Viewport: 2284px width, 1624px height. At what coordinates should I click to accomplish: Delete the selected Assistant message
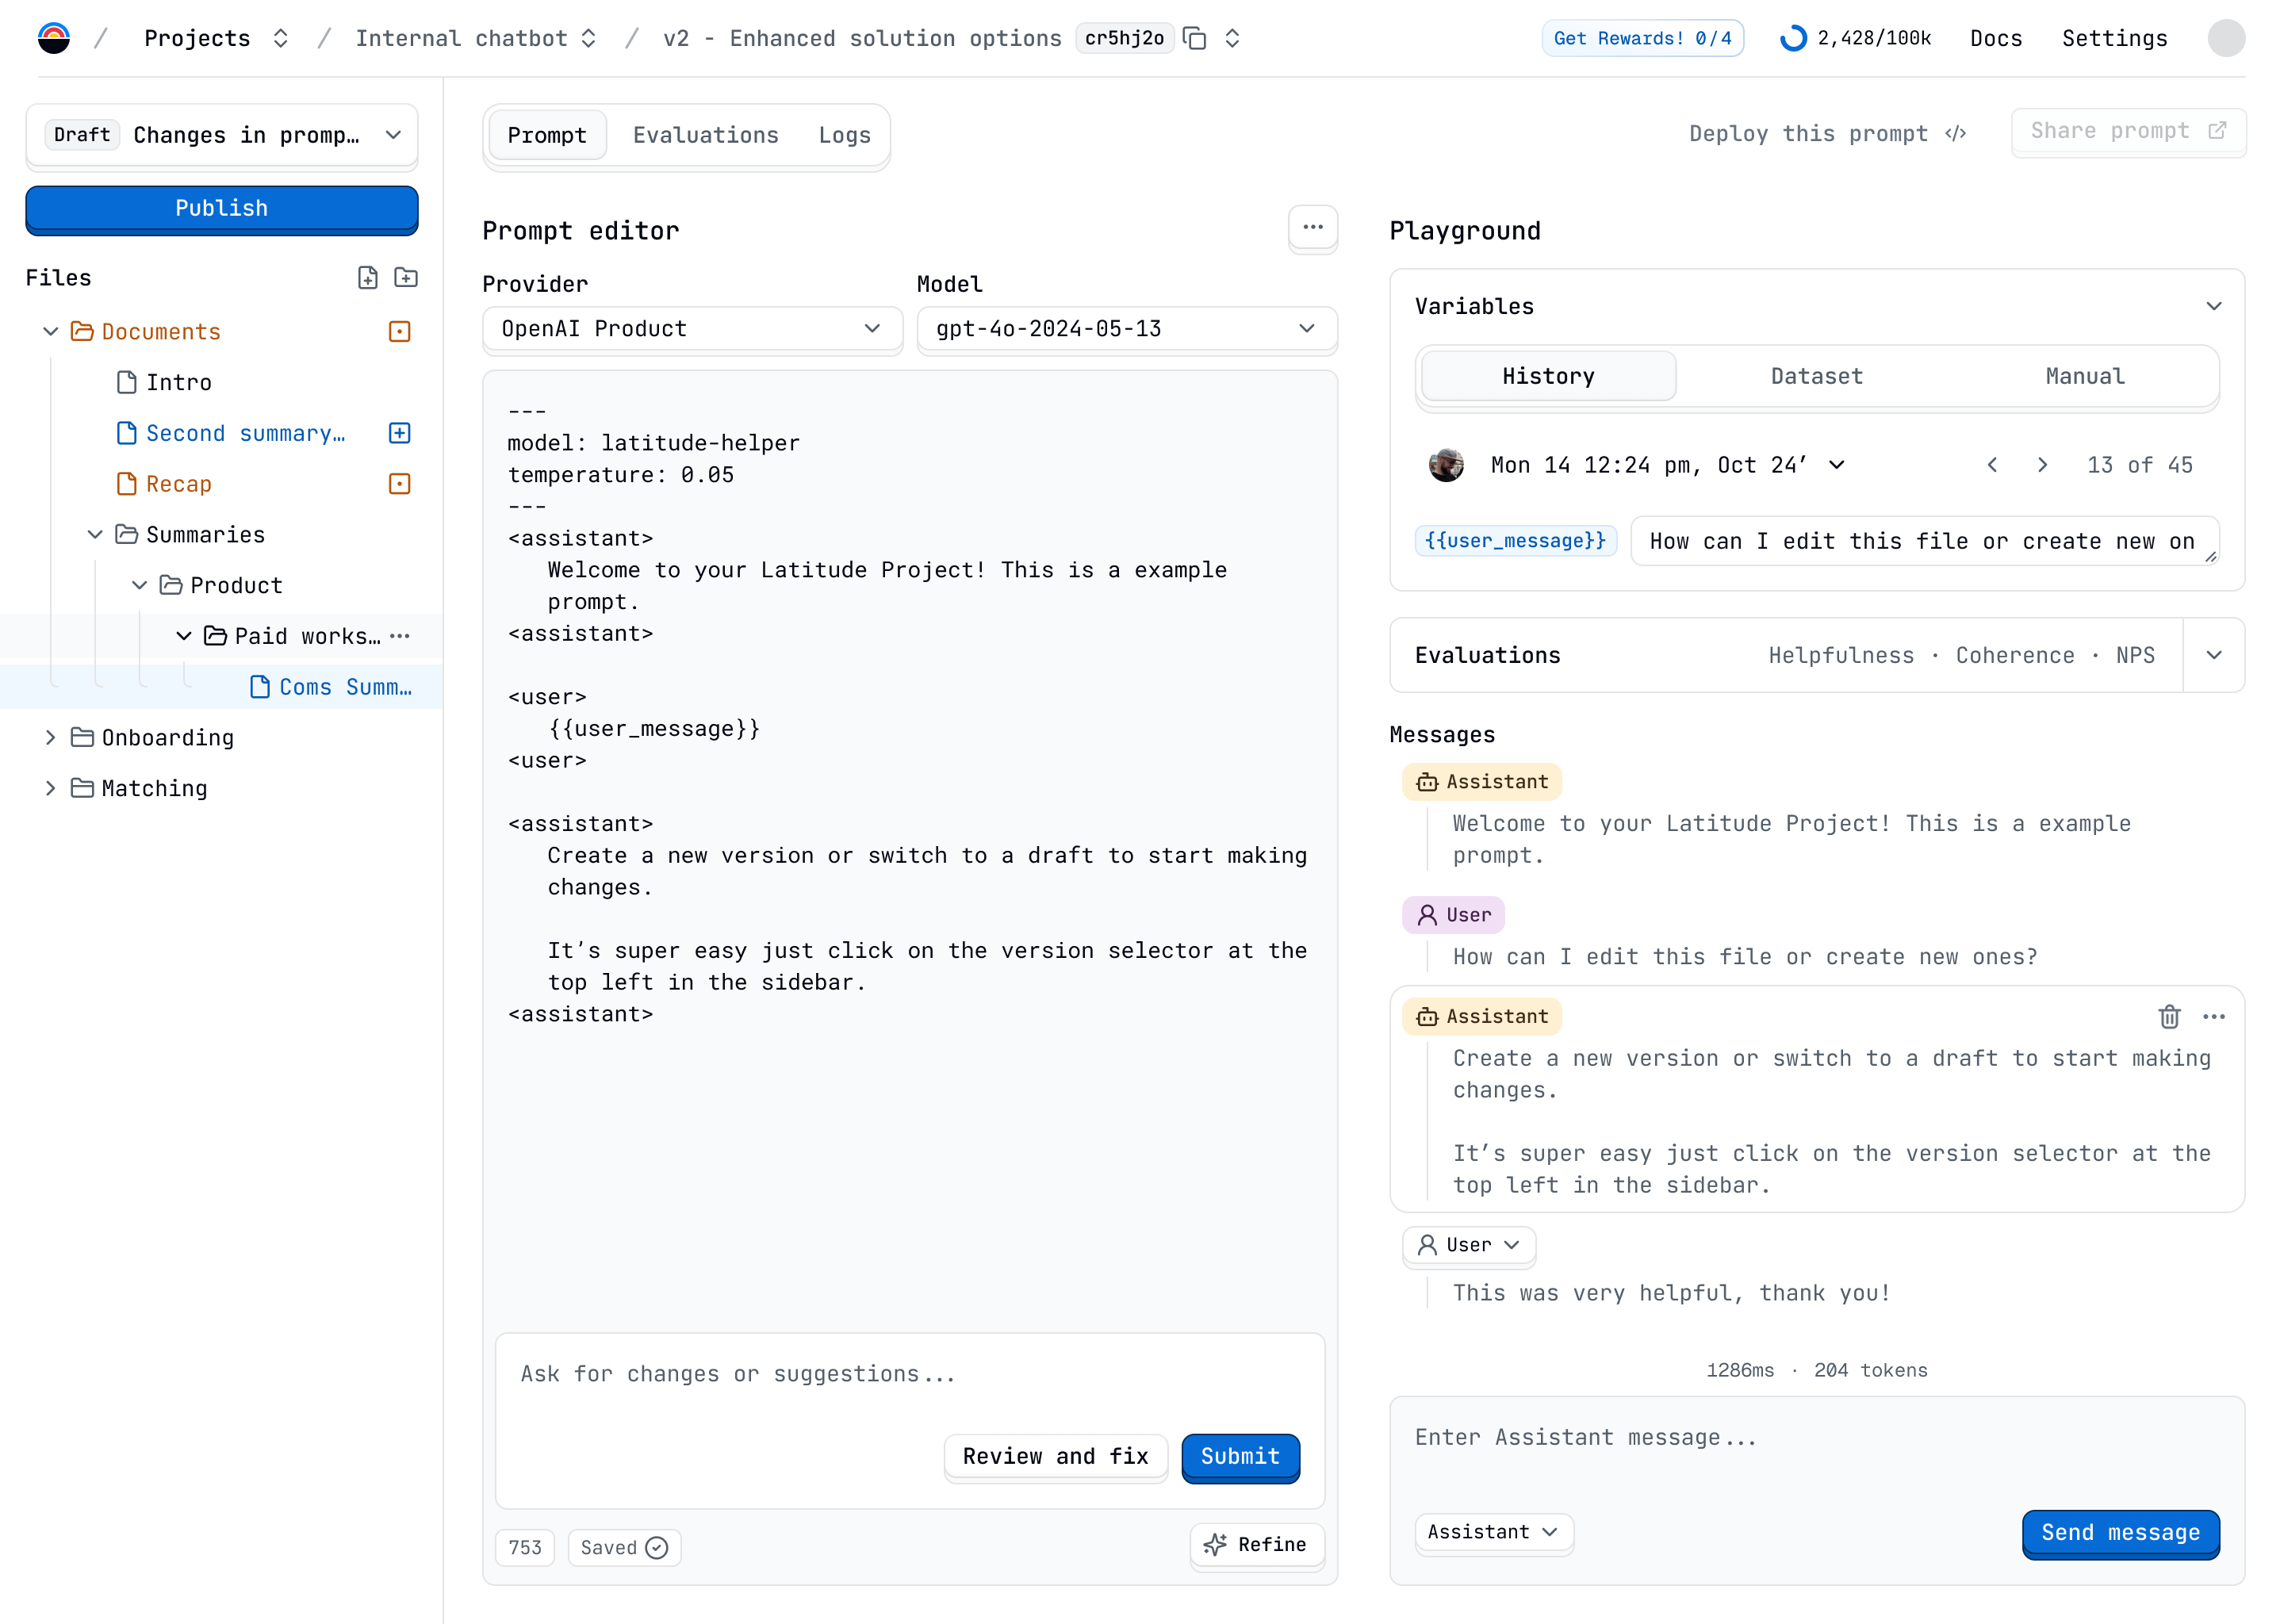[2168, 1016]
